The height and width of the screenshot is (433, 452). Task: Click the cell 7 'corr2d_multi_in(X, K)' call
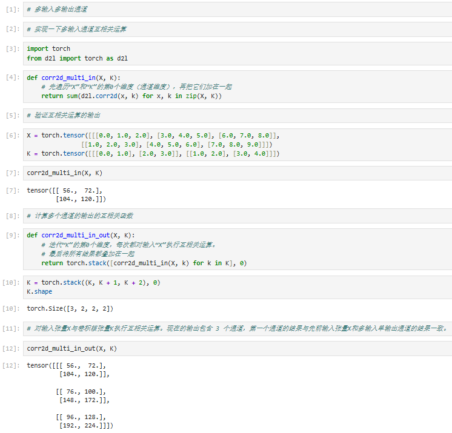point(65,173)
